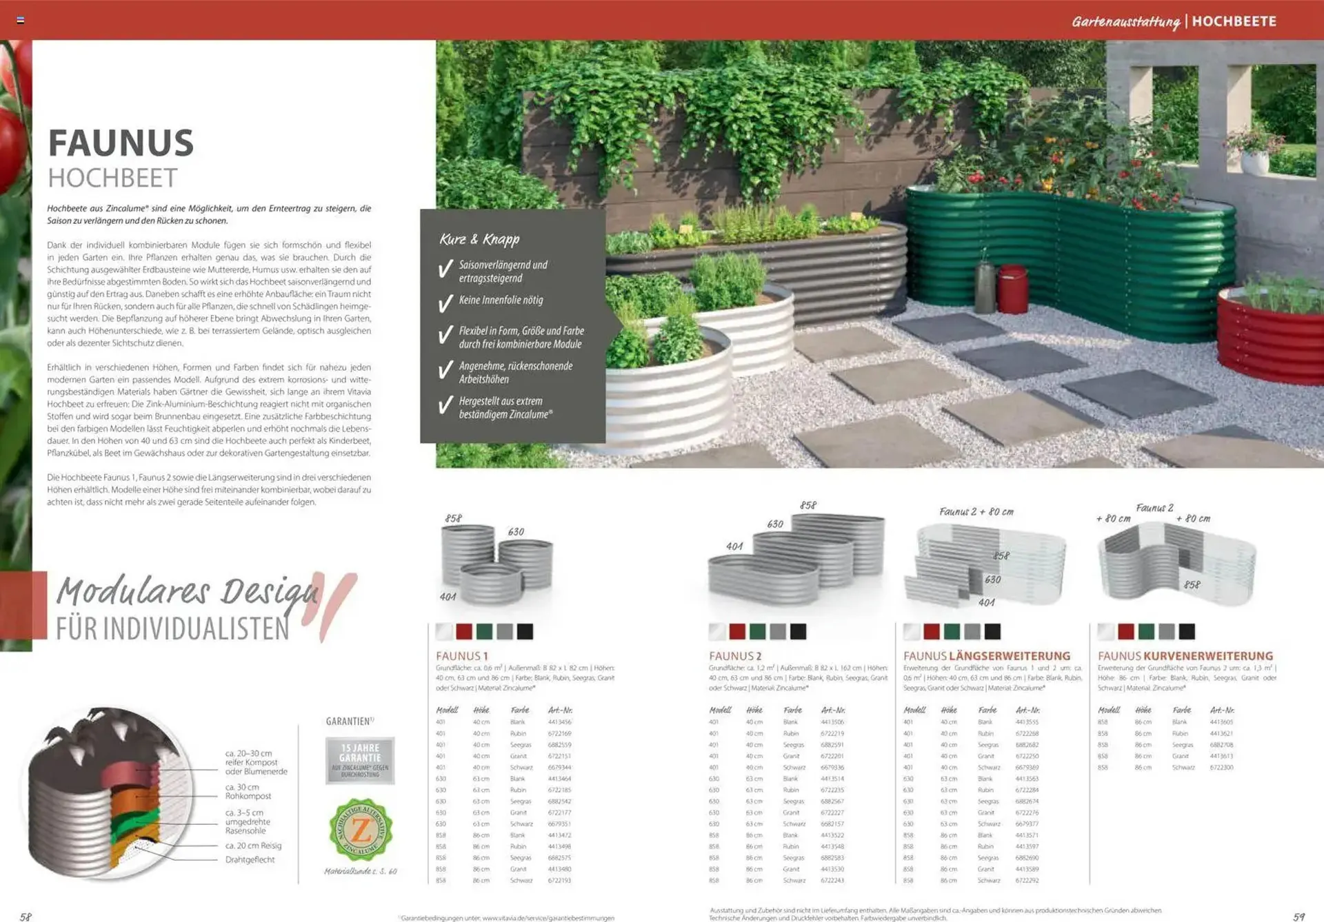
Task: Click the green Zincalume seal badge
Action: pyautogui.click(x=361, y=829)
